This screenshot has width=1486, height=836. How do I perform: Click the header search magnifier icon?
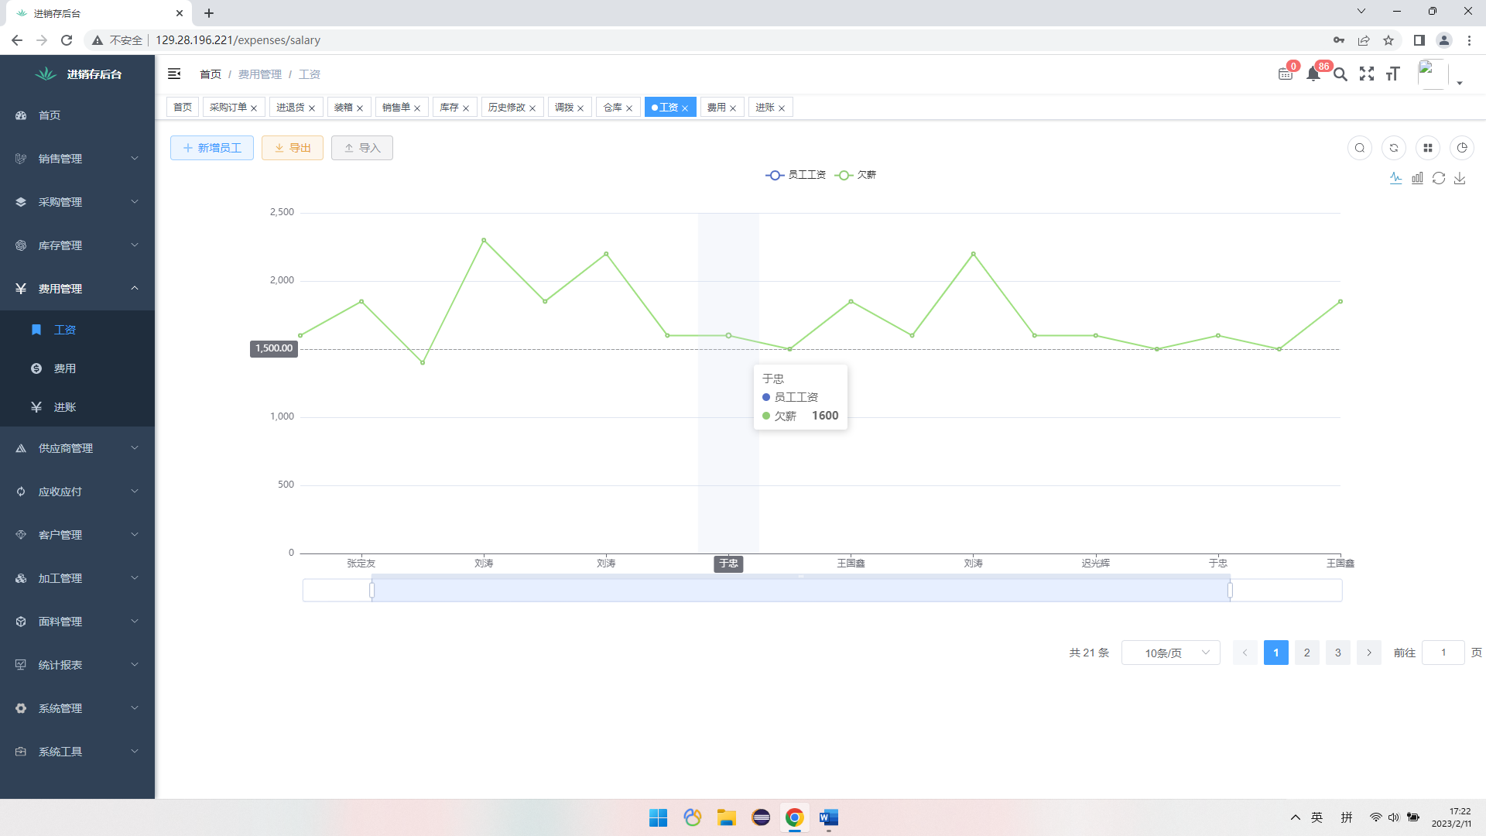(x=1340, y=74)
